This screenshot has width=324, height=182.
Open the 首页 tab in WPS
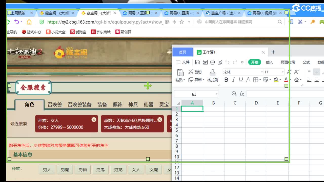coord(183,52)
